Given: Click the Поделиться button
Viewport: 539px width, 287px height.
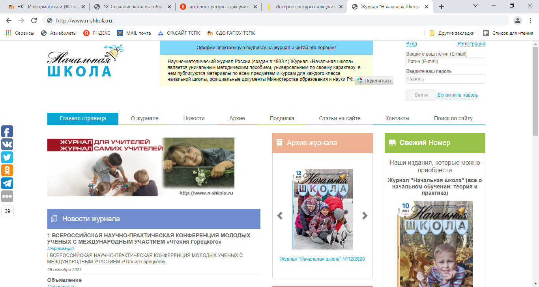Looking at the screenshot, I should pyautogui.click(x=374, y=80).
